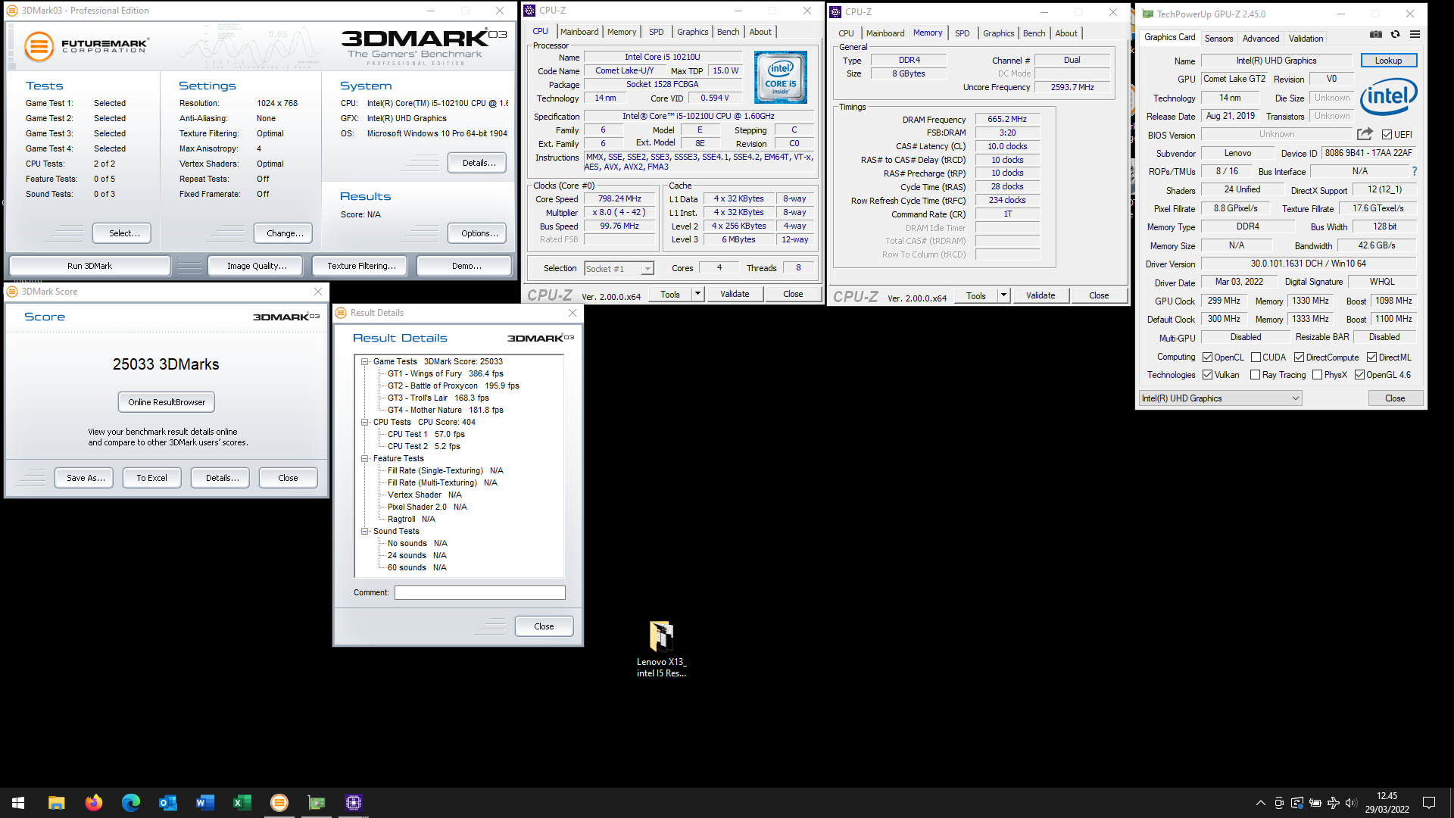The width and height of the screenshot is (1454, 818).
Task: Switch to GPU-Z taskbar icon
Action: point(317,803)
